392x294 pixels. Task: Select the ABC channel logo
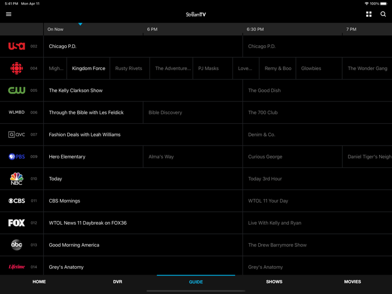(x=16, y=245)
